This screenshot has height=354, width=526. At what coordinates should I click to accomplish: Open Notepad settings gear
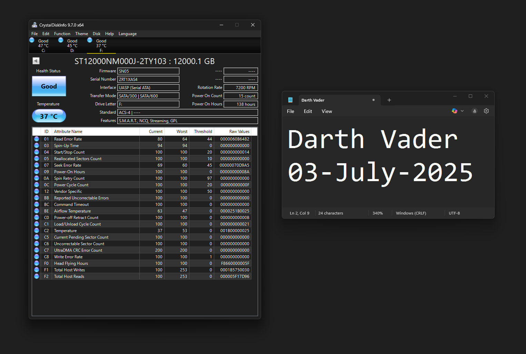click(x=486, y=111)
